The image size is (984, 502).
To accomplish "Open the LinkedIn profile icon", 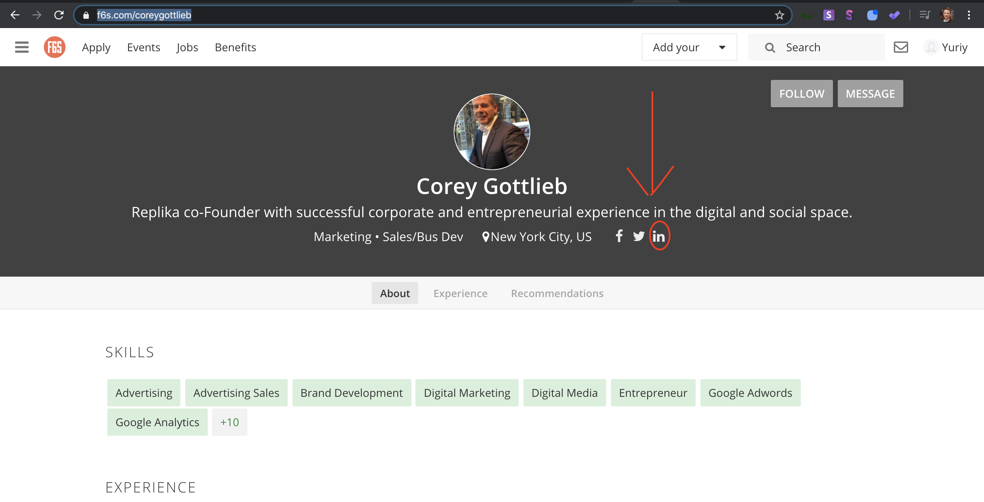I will tap(658, 237).
